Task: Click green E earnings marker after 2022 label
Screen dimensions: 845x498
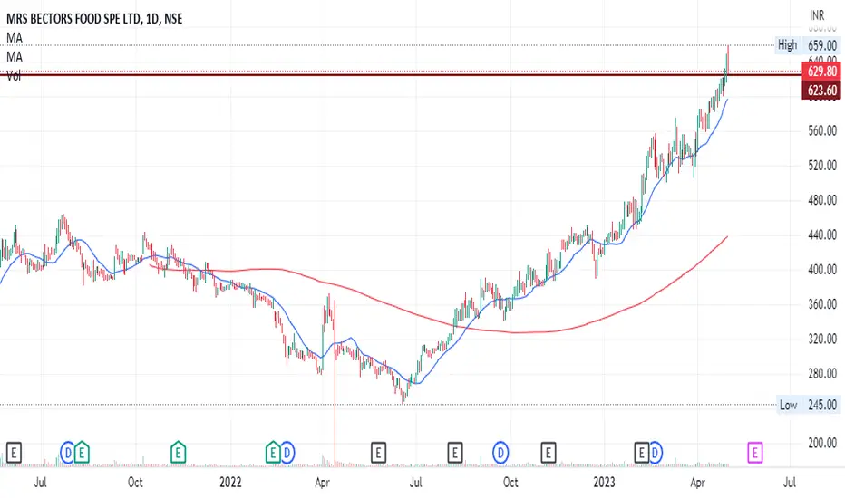Action: [273, 452]
